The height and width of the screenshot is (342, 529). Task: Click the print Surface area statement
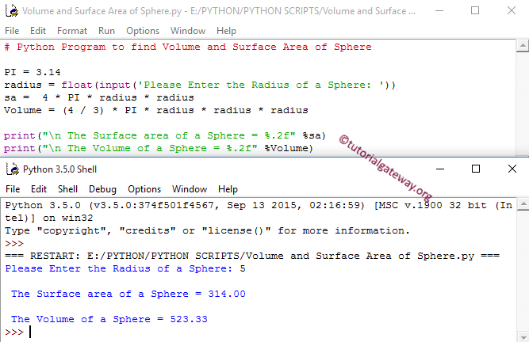[165, 135]
